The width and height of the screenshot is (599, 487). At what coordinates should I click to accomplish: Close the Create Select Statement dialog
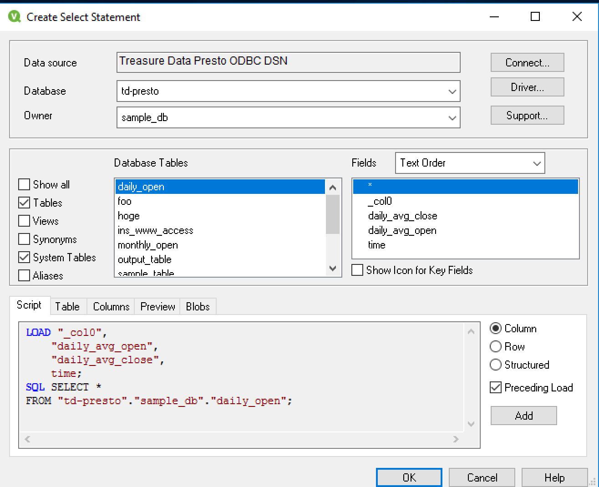(x=577, y=17)
